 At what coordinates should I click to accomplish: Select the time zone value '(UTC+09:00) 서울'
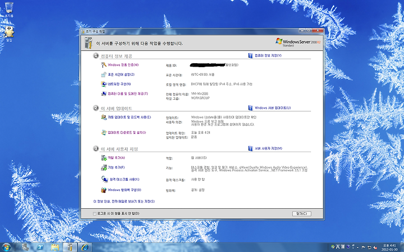coord(203,74)
